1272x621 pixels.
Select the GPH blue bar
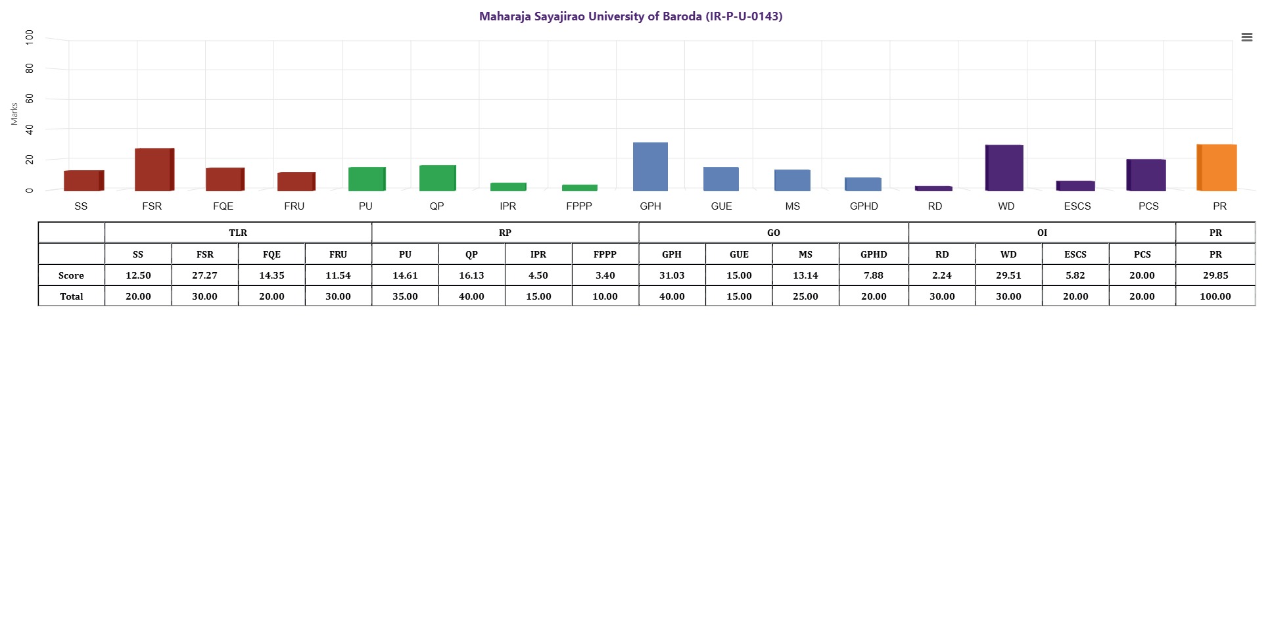tap(650, 167)
